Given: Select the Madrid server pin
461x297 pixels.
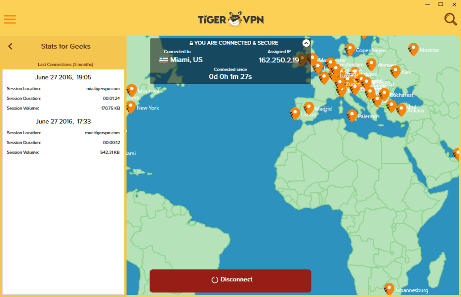Looking at the screenshot, I should 309,108.
